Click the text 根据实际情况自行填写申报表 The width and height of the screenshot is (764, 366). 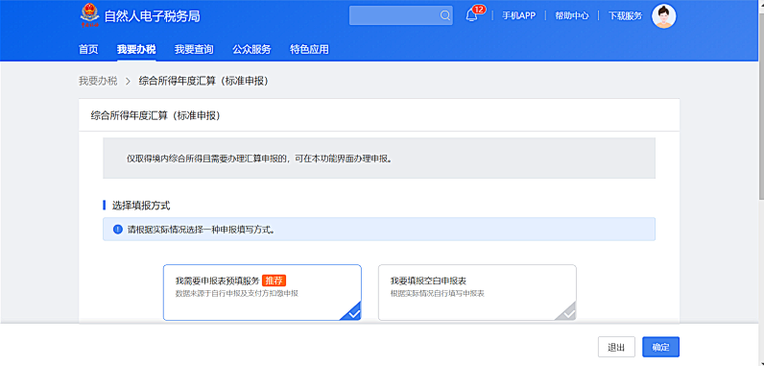pos(437,293)
